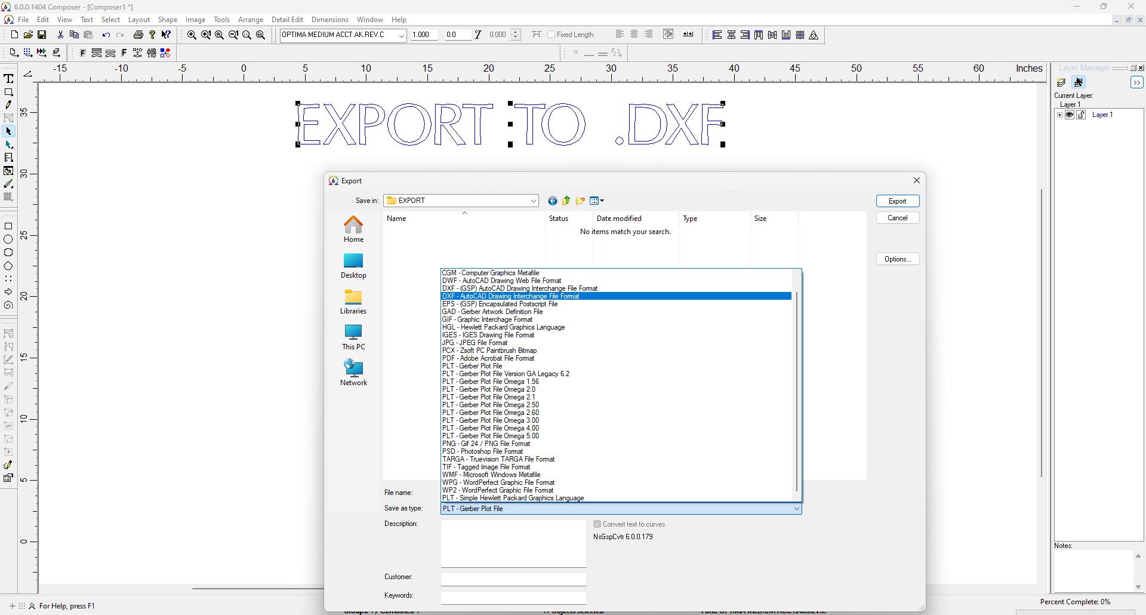The height and width of the screenshot is (615, 1146).
Task: Open the Tools menu
Action: 221,20
